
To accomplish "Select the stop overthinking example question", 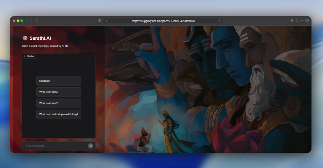I will [59, 114].
